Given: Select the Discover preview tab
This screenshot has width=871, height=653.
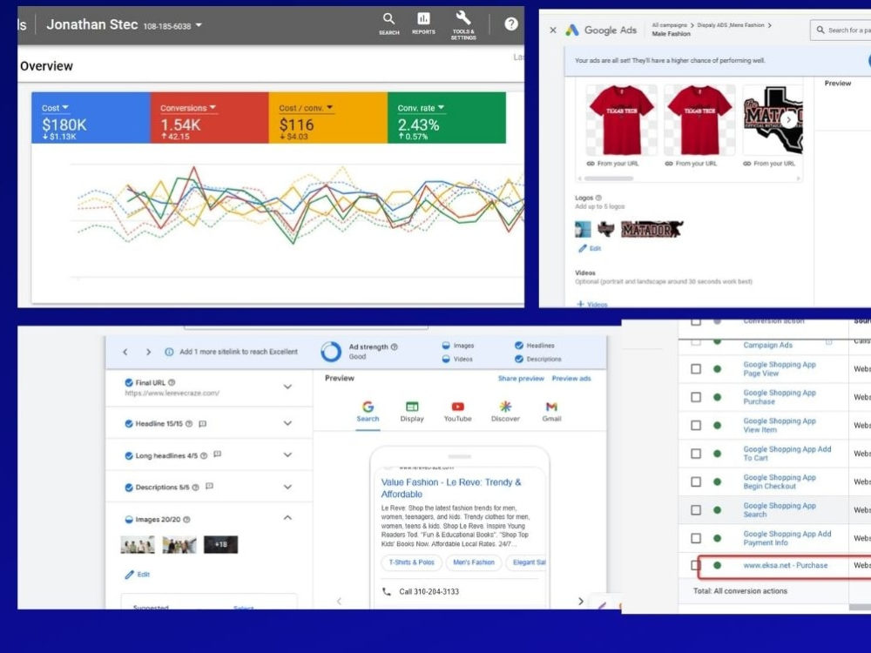Looking at the screenshot, I should (x=505, y=412).
